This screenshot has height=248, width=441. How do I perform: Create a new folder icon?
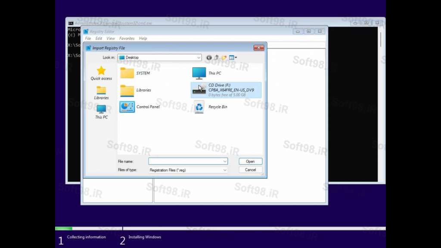(x=224, y=58)
